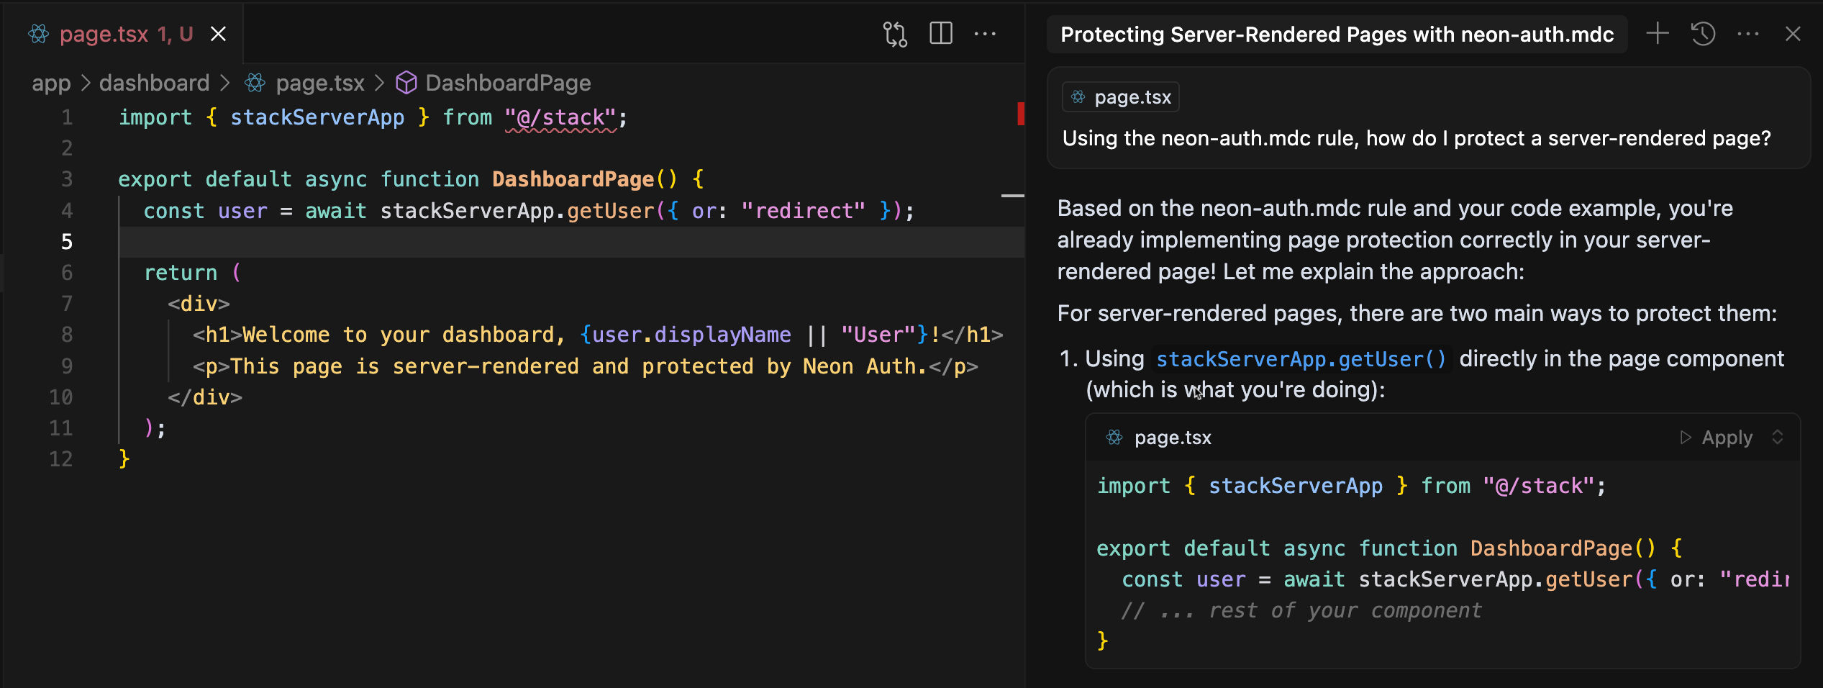Click the split editor icon
Image resolution: width=1823 pixels, height=688 pixels.
[940, 33]
